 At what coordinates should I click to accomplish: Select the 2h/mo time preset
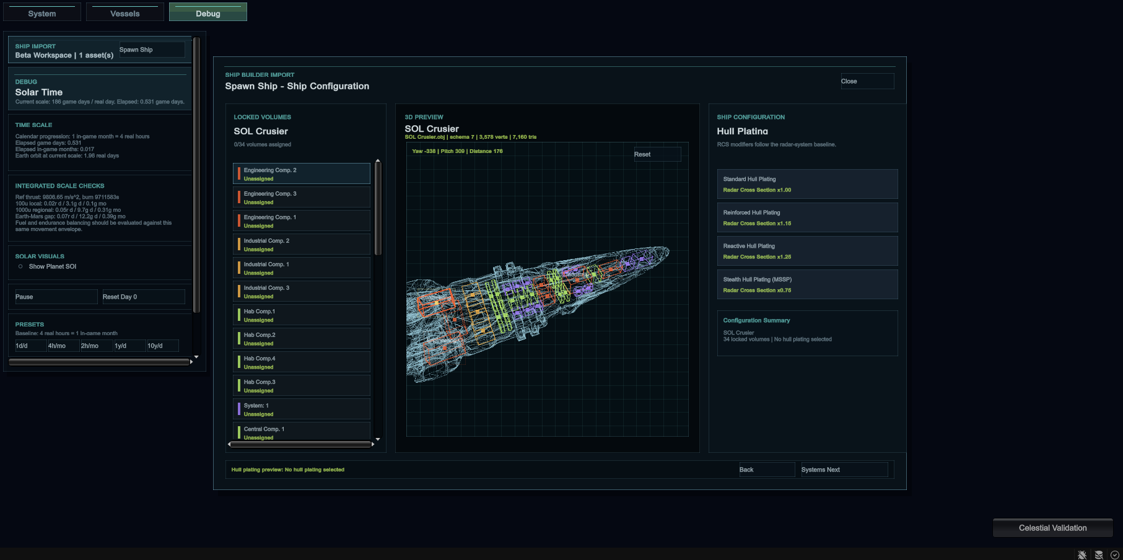click(97, 346)
